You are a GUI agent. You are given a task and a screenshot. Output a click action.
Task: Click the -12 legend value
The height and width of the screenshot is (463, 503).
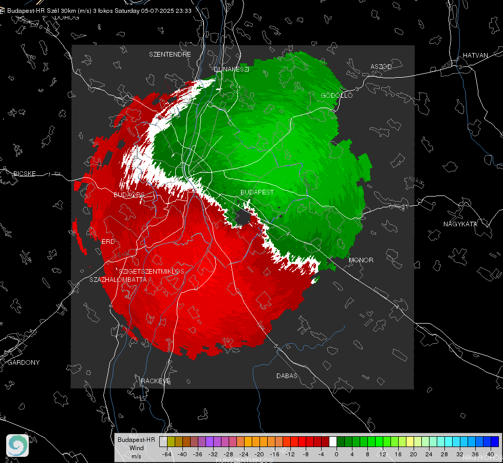[x=290, y=454]
